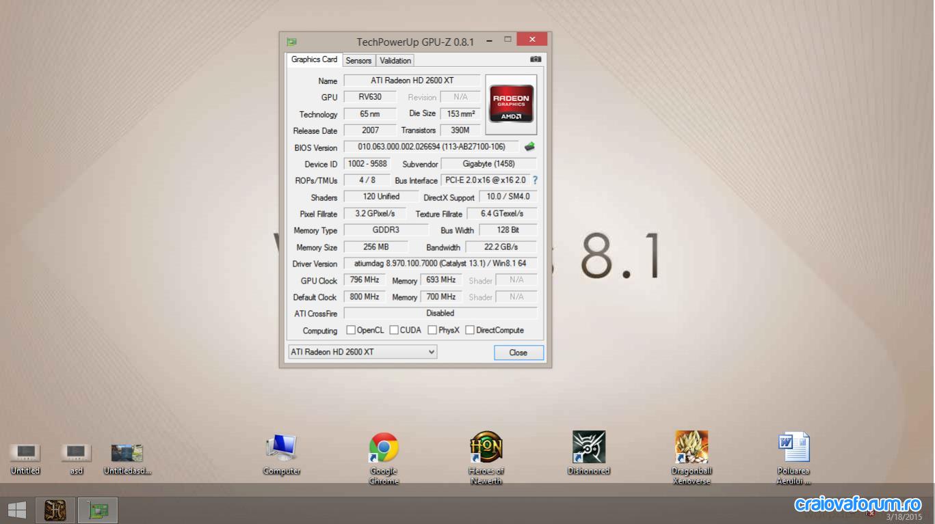The height and width of the screenshot is (524, 935).
Task: Open the Dishonored desktop shortcut
Action: 589,454
